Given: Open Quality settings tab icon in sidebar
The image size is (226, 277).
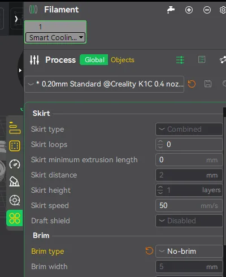Looking at the screenshot, I should [x=15, y=128].
